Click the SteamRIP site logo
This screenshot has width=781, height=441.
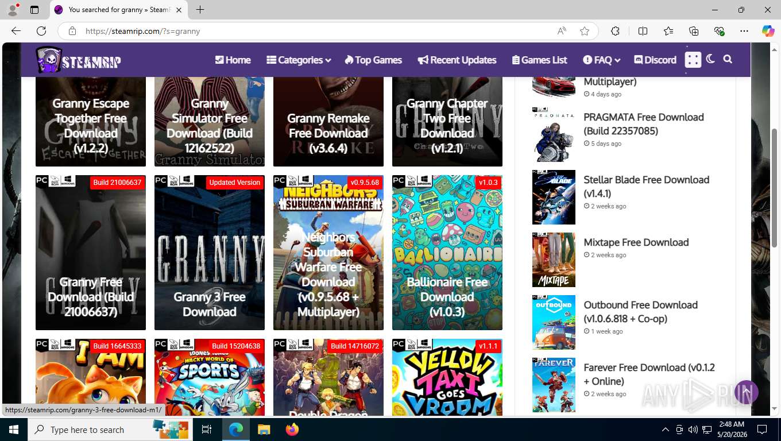coord(78,60)
